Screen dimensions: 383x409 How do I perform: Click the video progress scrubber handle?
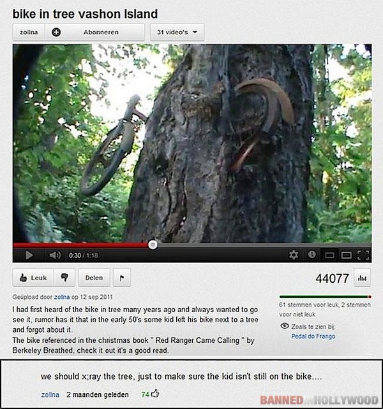click(x=153, y=245)
